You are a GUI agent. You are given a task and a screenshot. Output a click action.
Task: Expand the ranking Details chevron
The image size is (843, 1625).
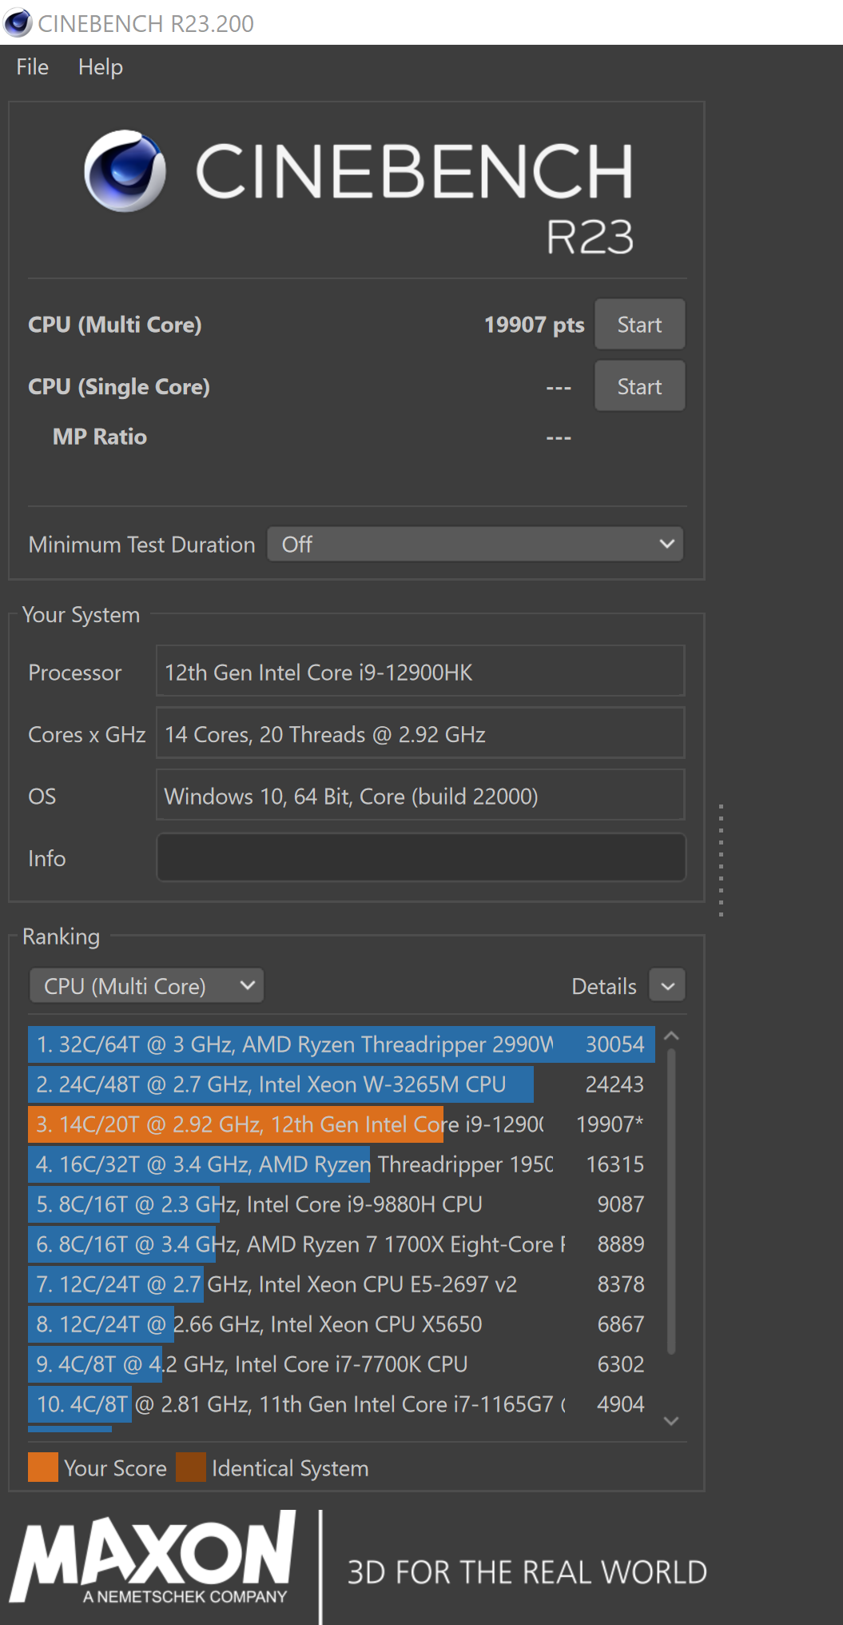667,986
